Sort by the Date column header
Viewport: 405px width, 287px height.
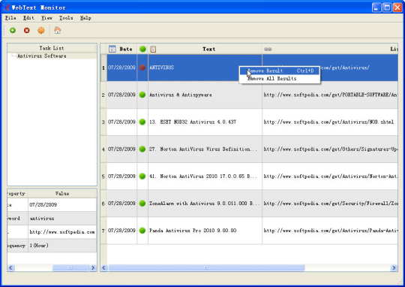coord(121,49)
